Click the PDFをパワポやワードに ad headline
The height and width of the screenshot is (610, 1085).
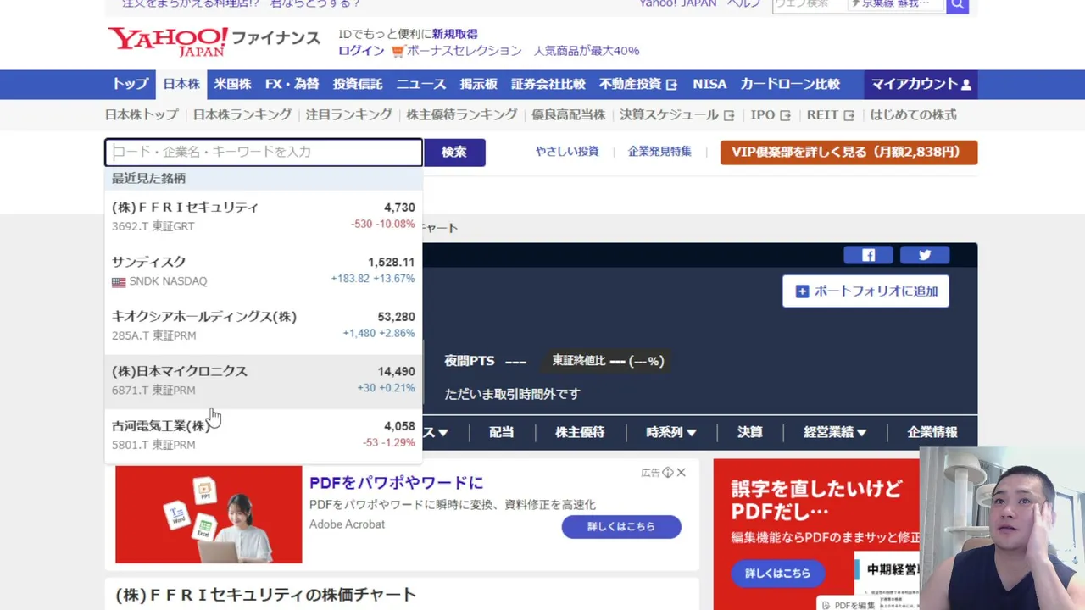point(396,483)
